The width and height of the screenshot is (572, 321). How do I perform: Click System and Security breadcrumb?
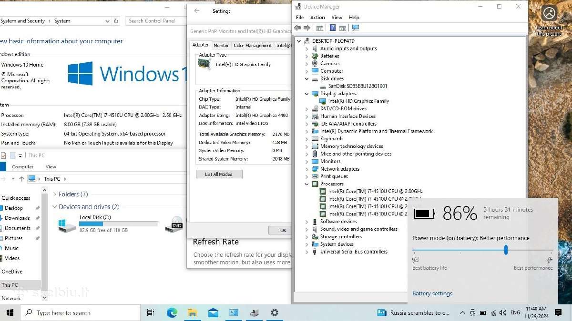22,21
